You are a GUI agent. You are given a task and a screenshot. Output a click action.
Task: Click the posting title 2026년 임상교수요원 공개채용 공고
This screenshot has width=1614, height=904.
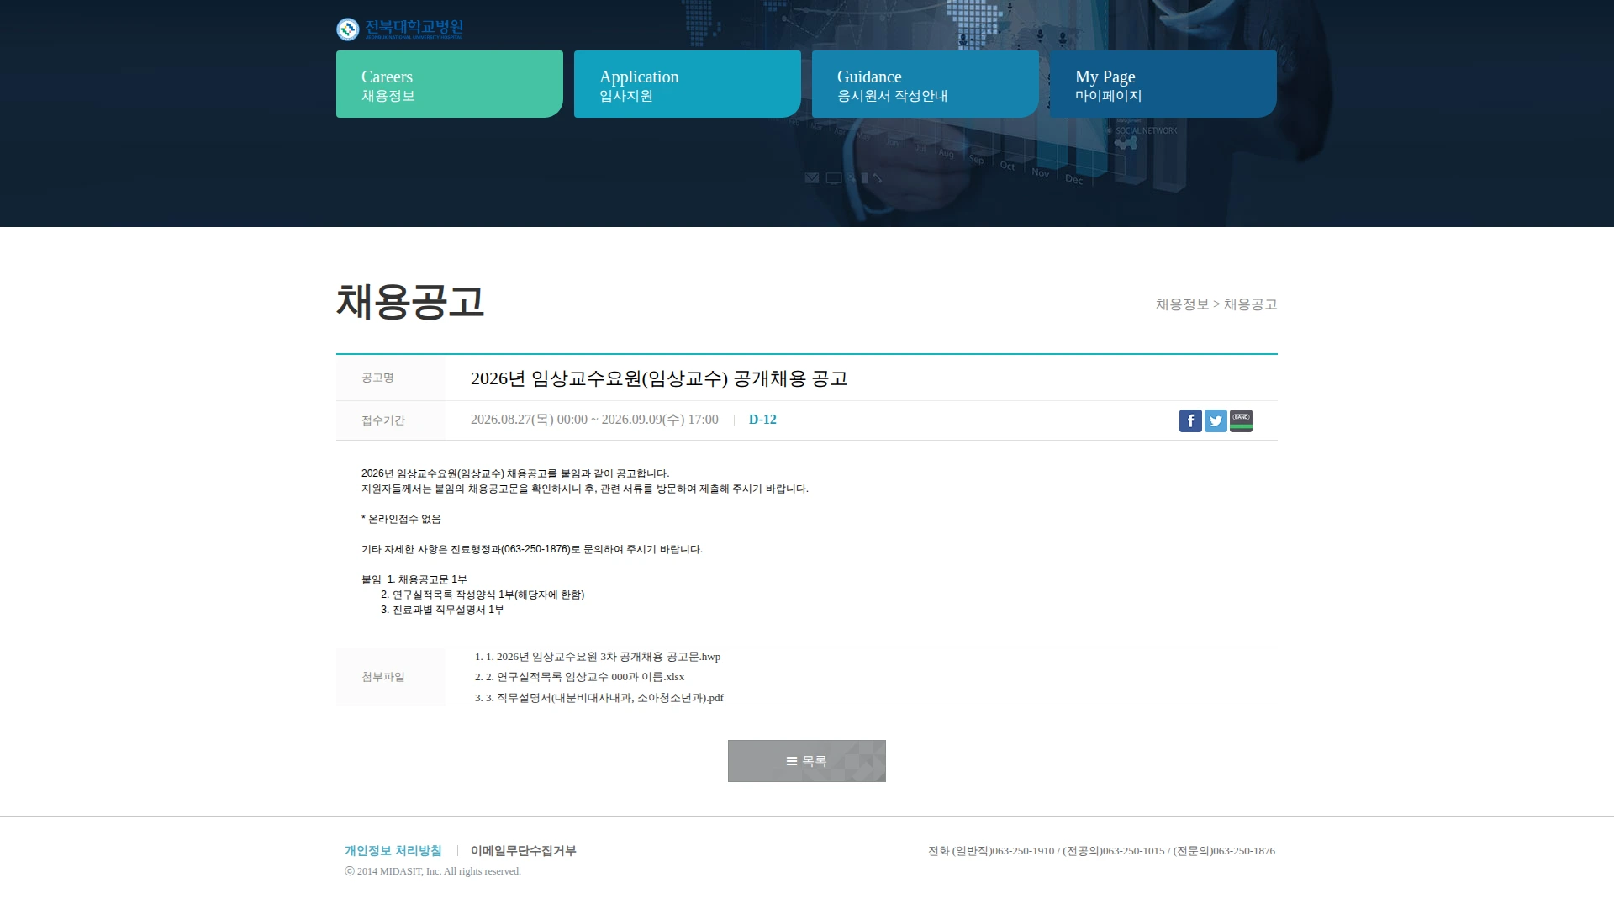(659, 378)
